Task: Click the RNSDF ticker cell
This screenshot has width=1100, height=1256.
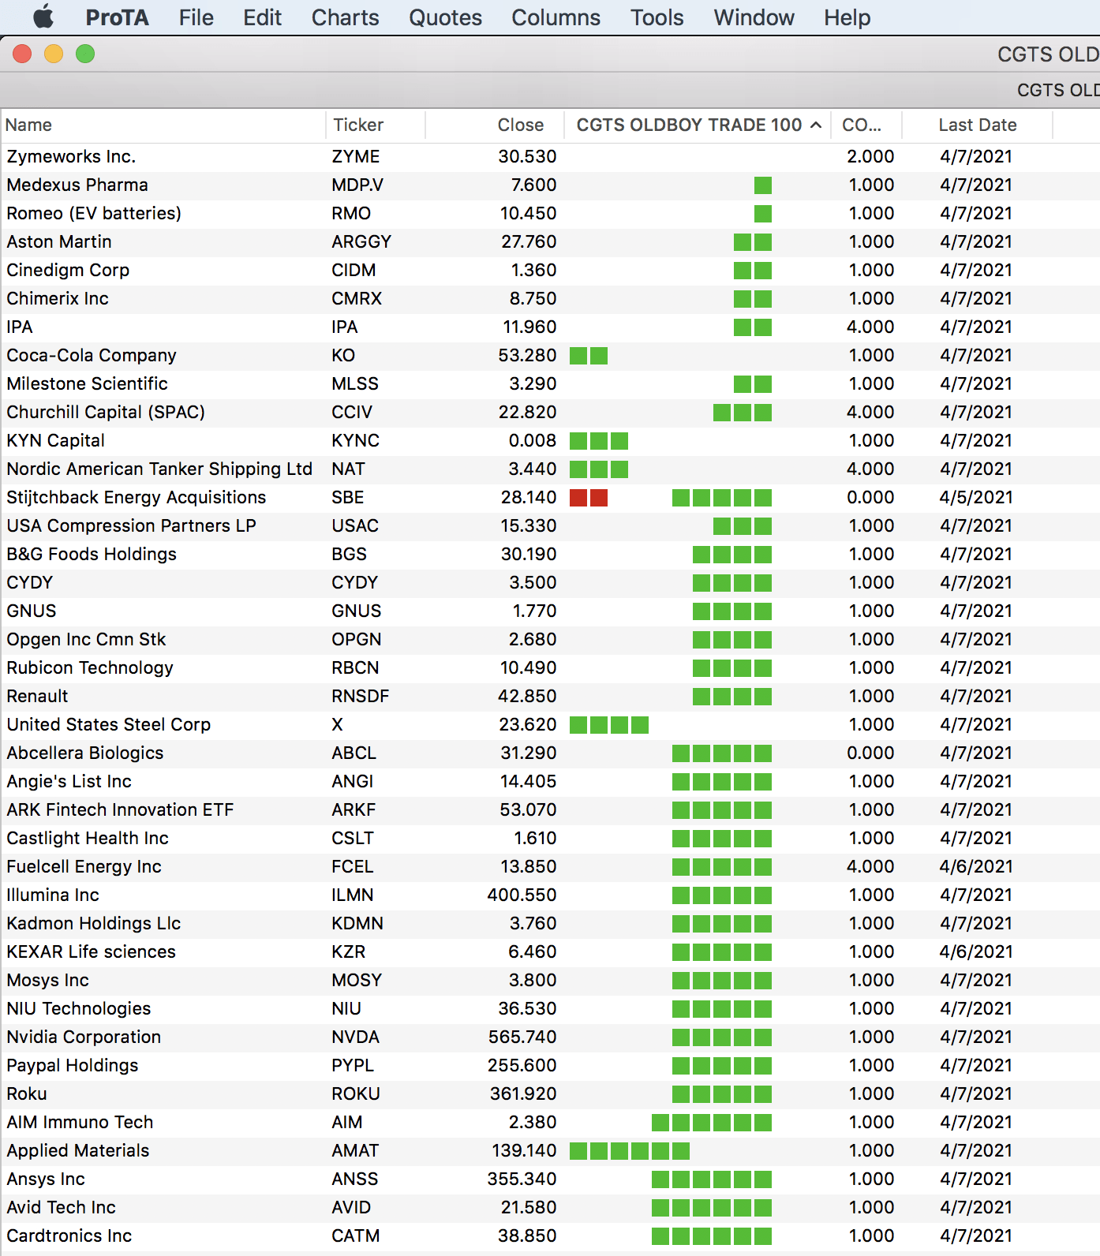Action: click(x=360, y=696)
